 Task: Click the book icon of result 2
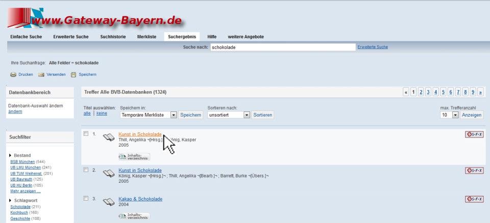click(108, 173)
